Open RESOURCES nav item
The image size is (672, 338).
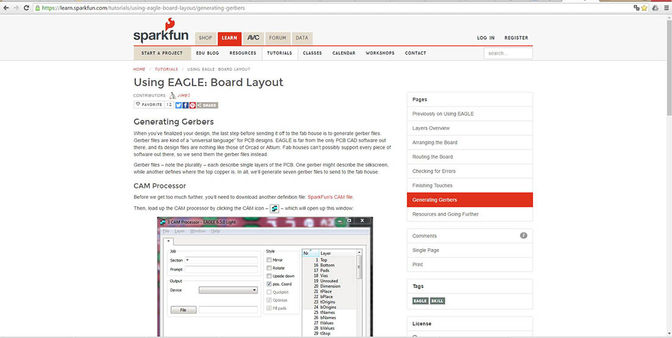click(243, 53)
